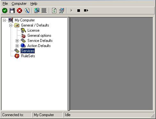
Task: Expand the Service Defaults node
Action: click(17, 41)
